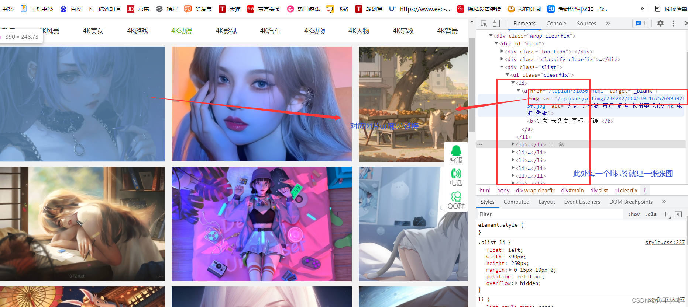This screenshot has width=688, height=307.
Task: Select the Styles tab
Action: point(488,202)
